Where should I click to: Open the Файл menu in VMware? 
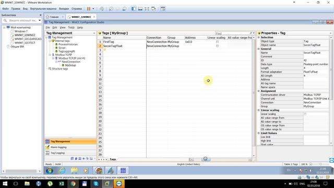tap(5, 9)
